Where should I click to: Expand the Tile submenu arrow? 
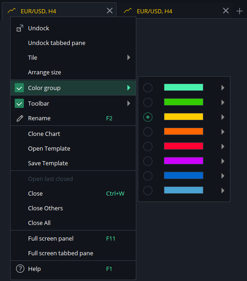coord(129,57)
